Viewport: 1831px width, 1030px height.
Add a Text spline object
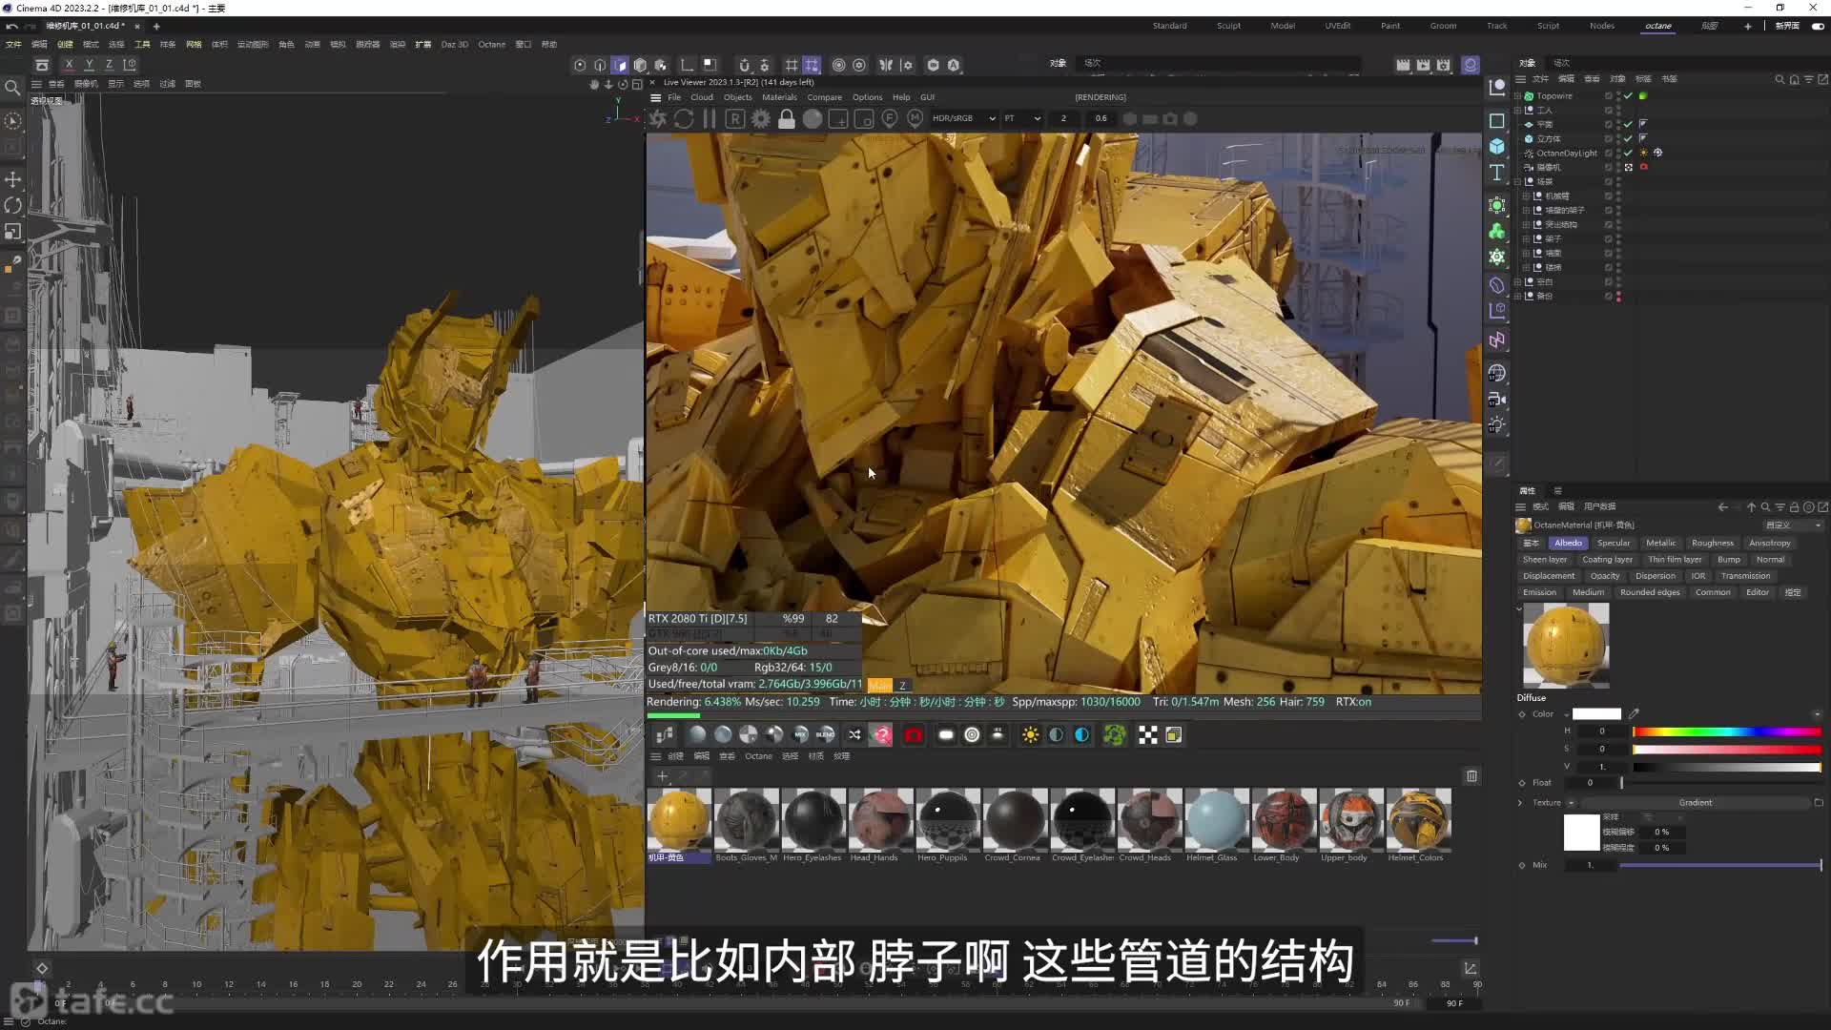pyautogui.click(x=1497, y=173)
